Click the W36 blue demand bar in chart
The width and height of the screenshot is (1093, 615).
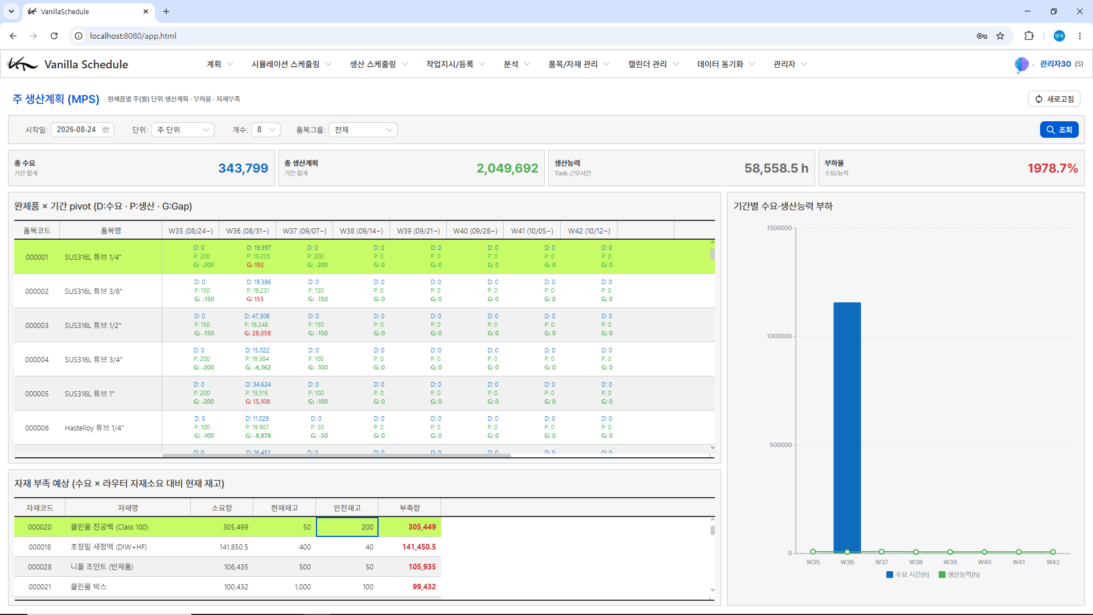coord(847,427)
